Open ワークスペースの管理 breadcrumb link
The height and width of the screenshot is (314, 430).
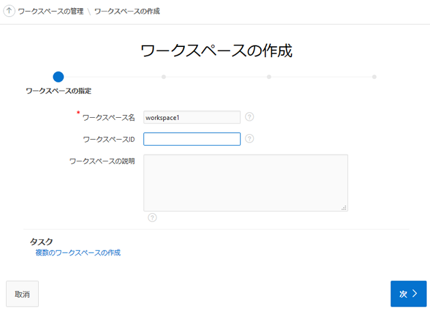51,11
